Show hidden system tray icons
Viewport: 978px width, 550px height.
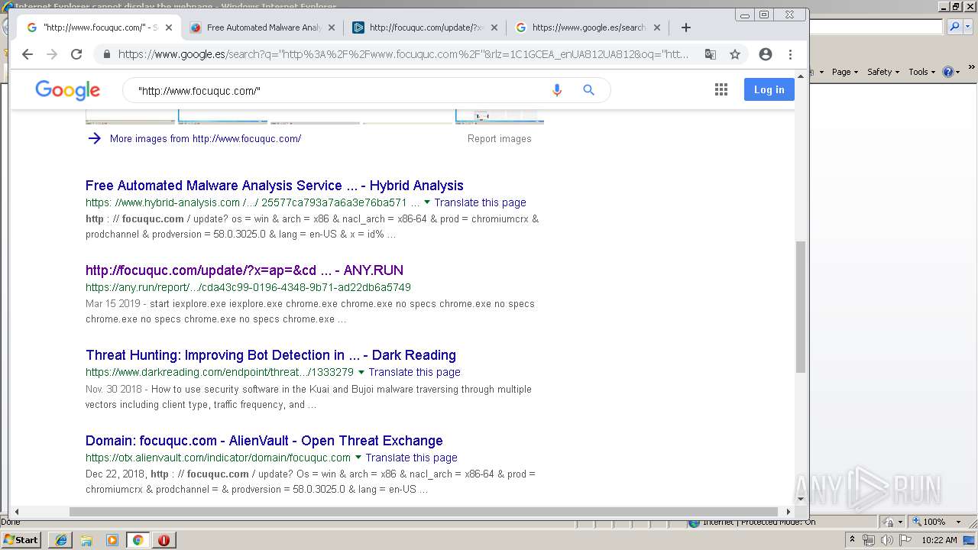tap(852, 540)
